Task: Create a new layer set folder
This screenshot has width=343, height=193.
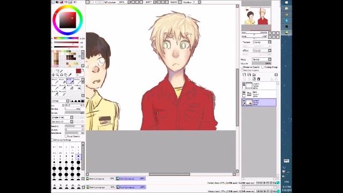Action: coord(254,75)
